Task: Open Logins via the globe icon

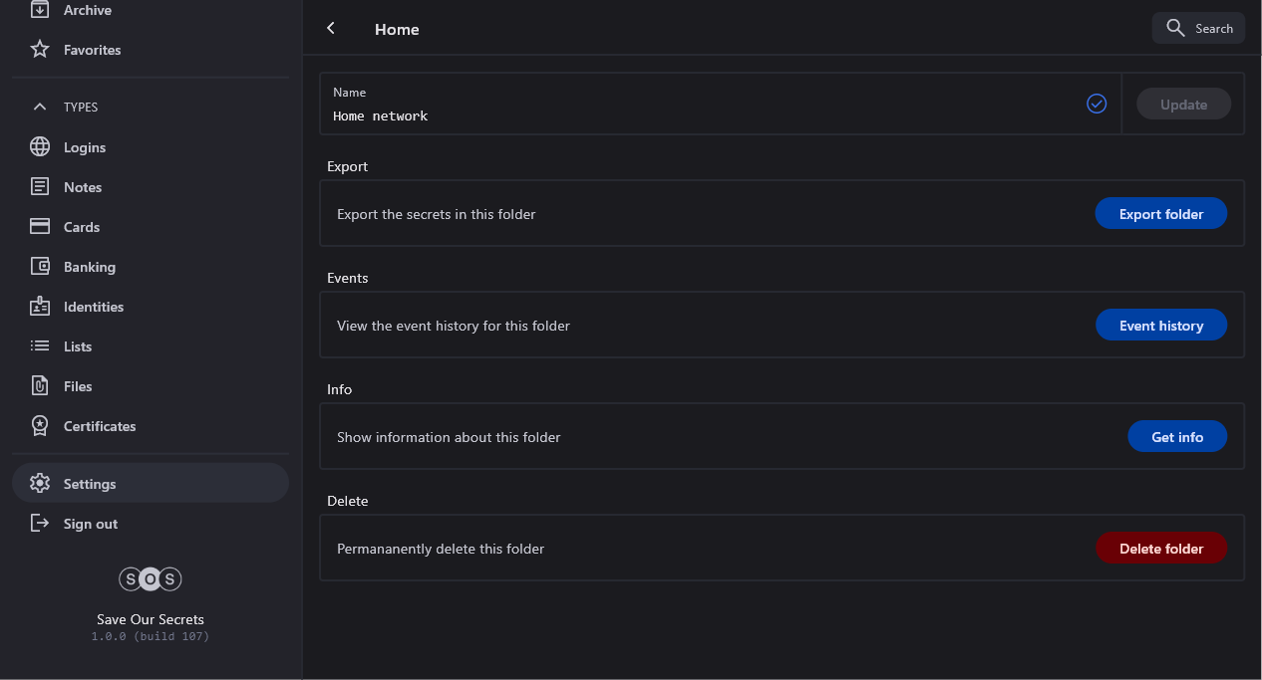Action: click(40, 147)
